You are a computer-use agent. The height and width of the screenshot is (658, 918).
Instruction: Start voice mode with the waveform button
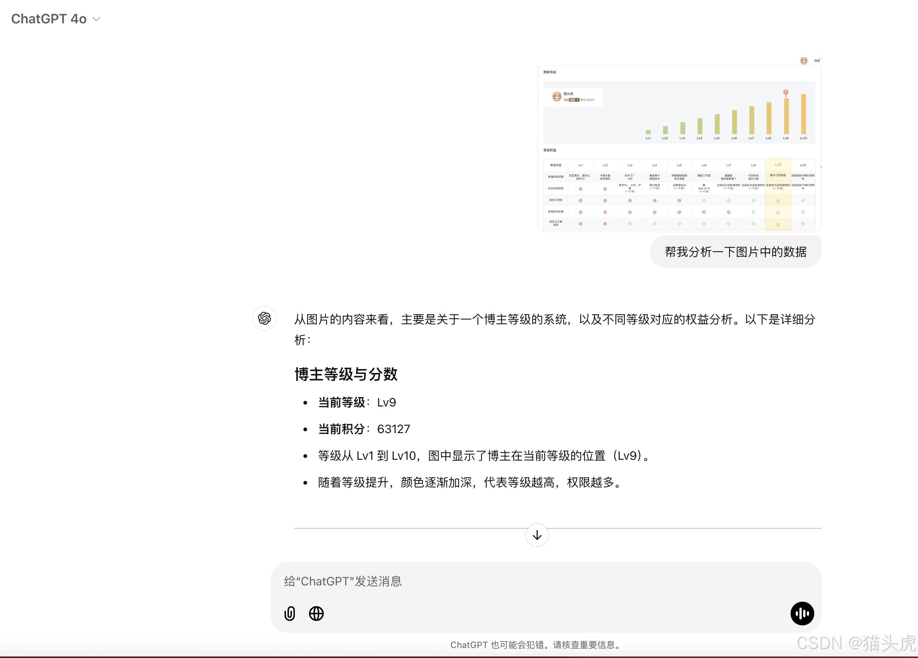tap(802, 614)
